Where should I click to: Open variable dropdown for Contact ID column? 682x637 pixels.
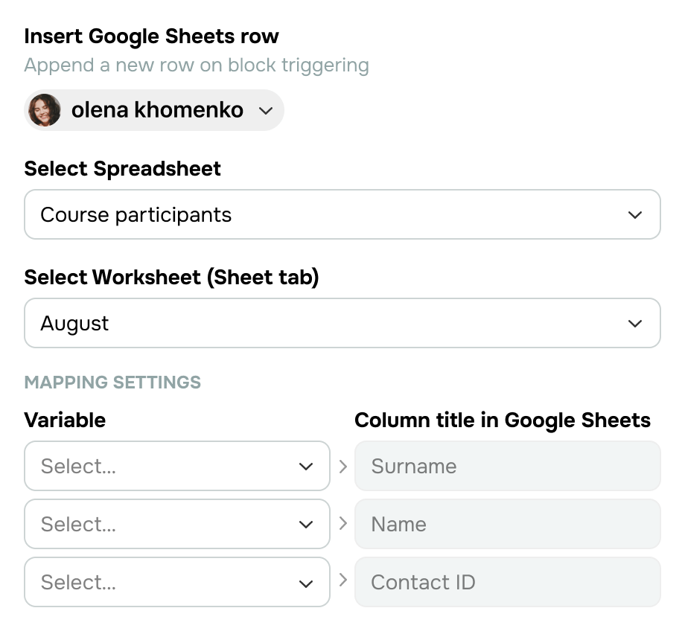point(177,582)
